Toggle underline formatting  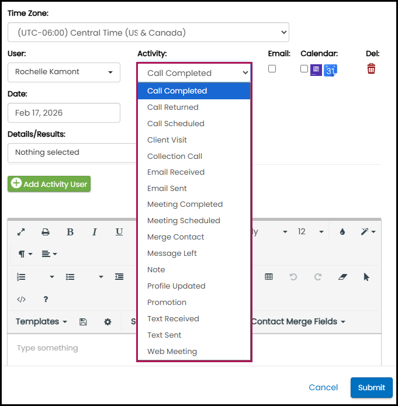click(x=119, y=232)
